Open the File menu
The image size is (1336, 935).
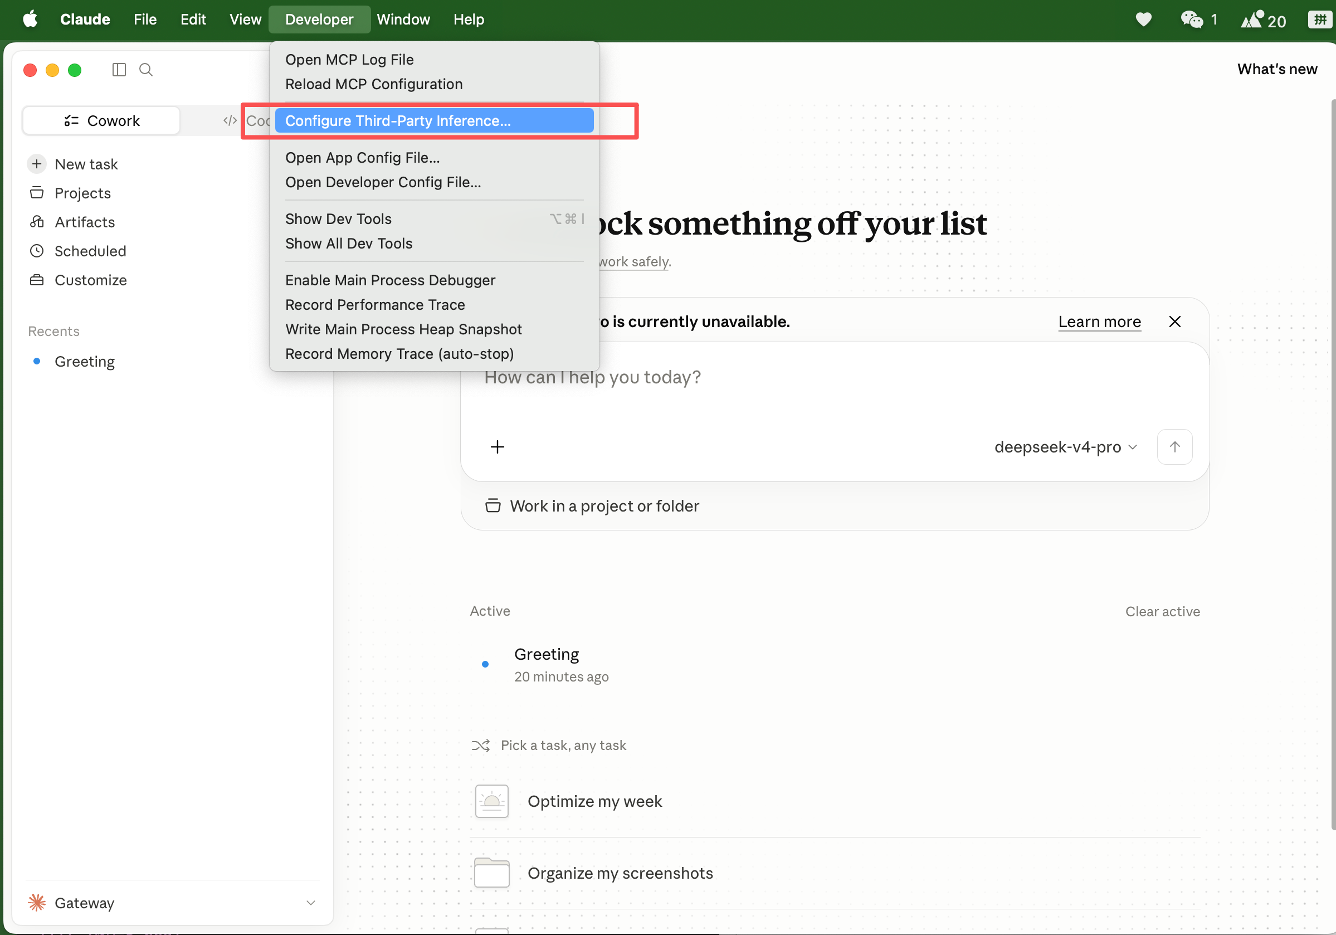[x=145, y=19]
